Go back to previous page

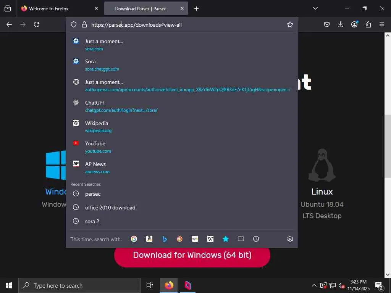9,24
